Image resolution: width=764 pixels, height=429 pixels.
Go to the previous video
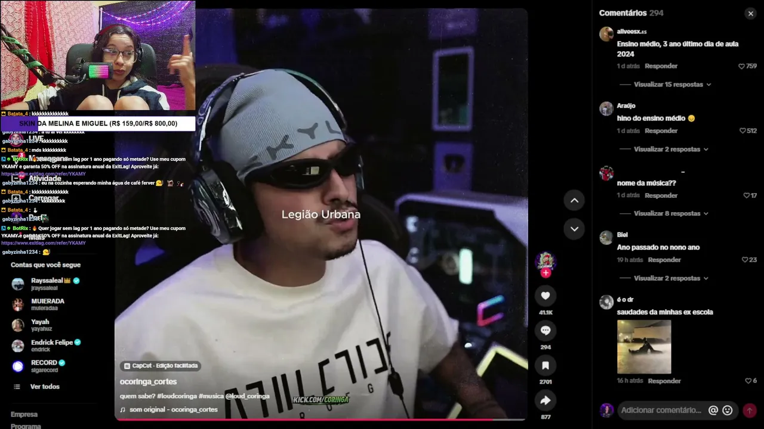(574, 201)
